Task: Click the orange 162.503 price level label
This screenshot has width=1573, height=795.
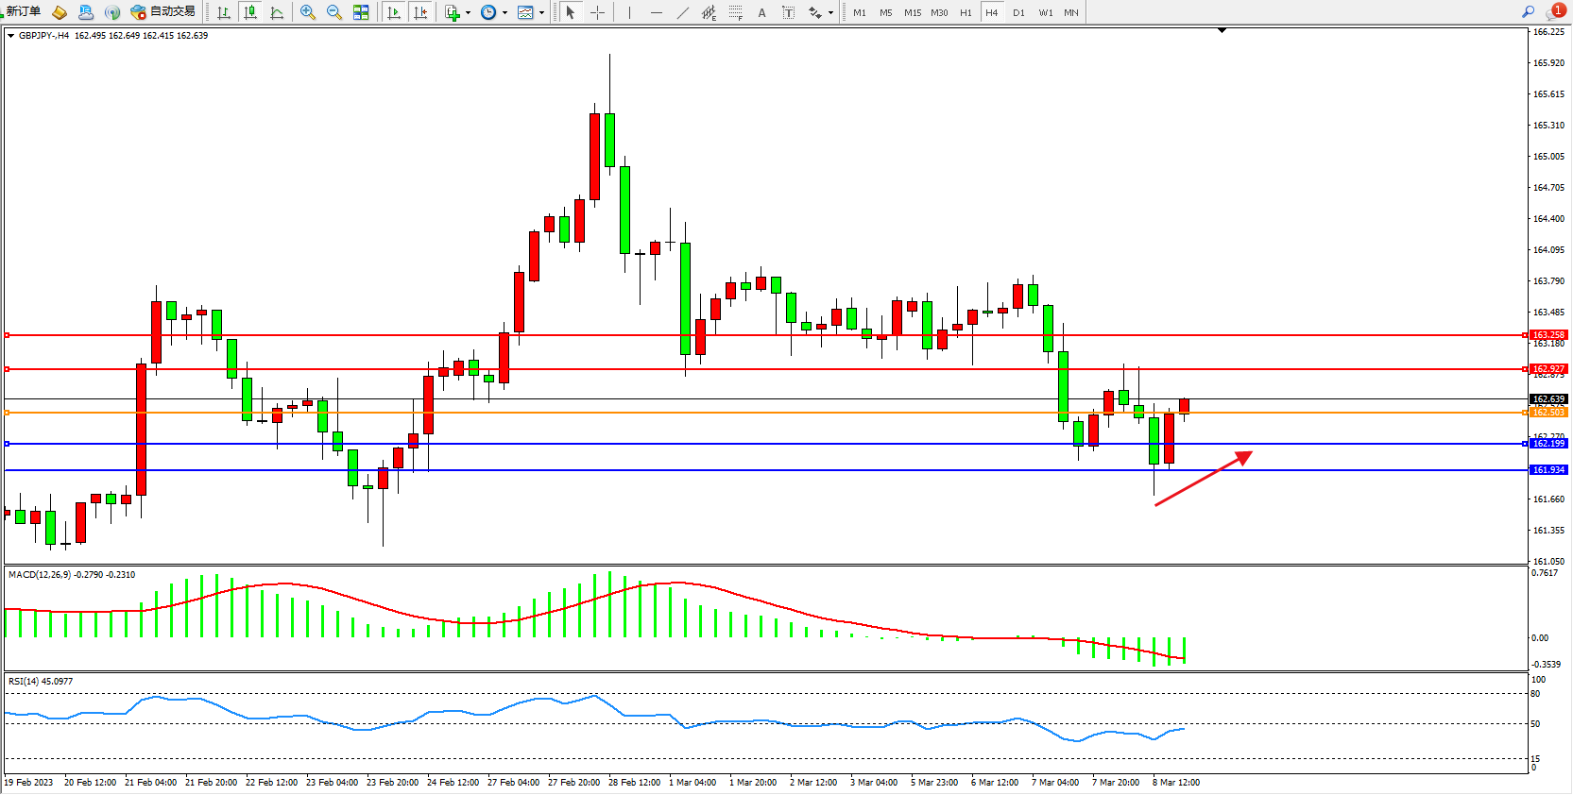Action: coord(1548,413)
